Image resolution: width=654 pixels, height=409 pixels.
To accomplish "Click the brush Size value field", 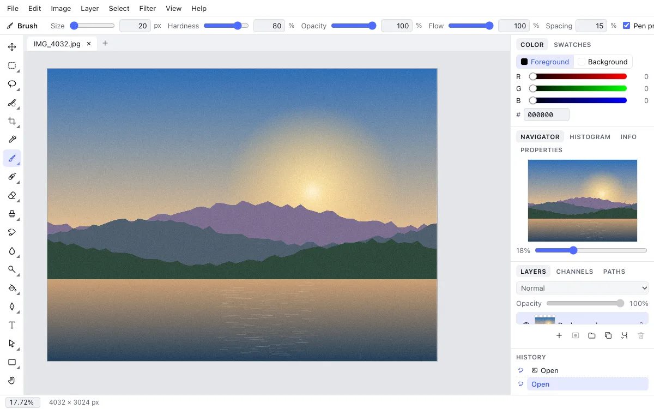I will (135, 26).
